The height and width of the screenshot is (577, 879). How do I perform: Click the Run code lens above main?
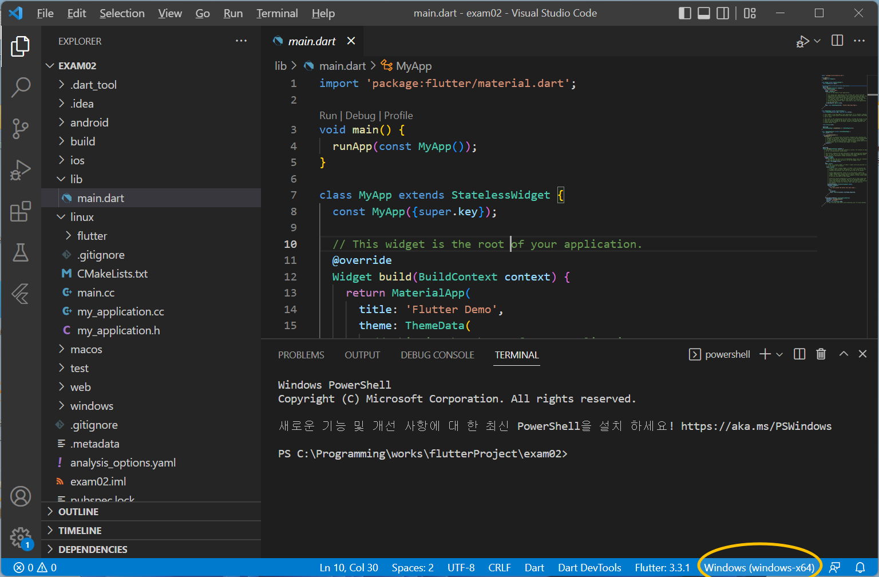(328, 116)
